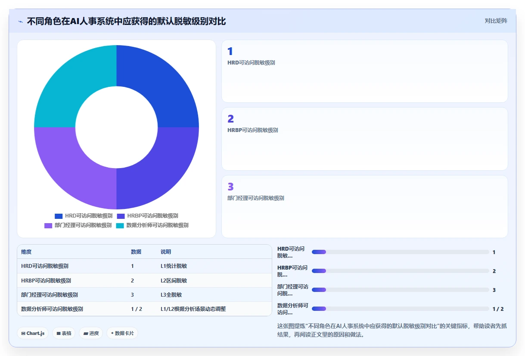Screen dimensions: 525x356
Task: Click table cell HRBP可访问脱敏级别
Action: [46, 281]
